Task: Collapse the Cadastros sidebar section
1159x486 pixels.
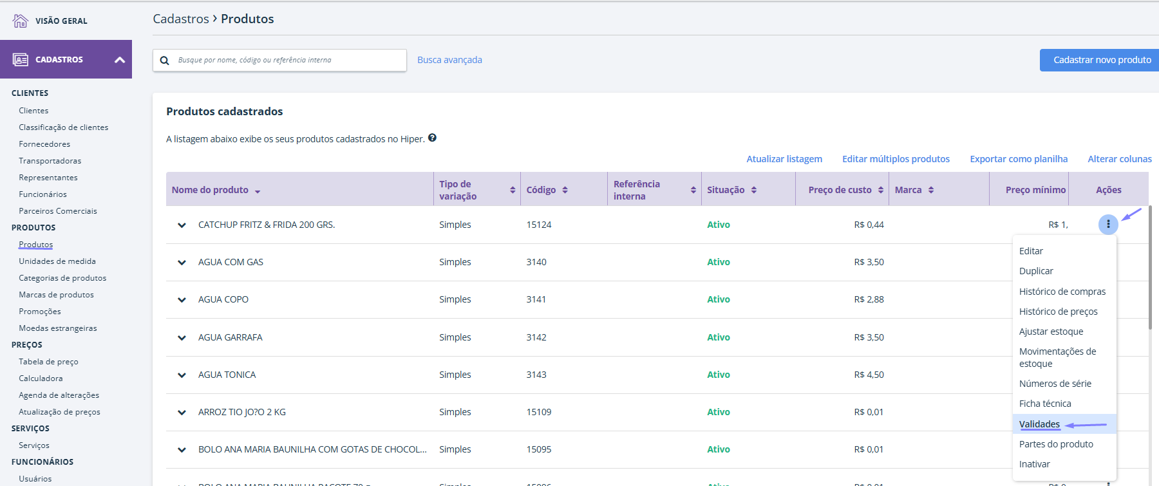Action: (119, 60)
